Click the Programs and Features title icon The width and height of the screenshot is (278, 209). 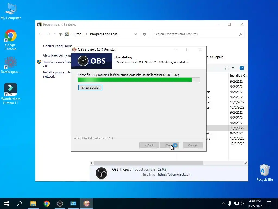(39, 24)
